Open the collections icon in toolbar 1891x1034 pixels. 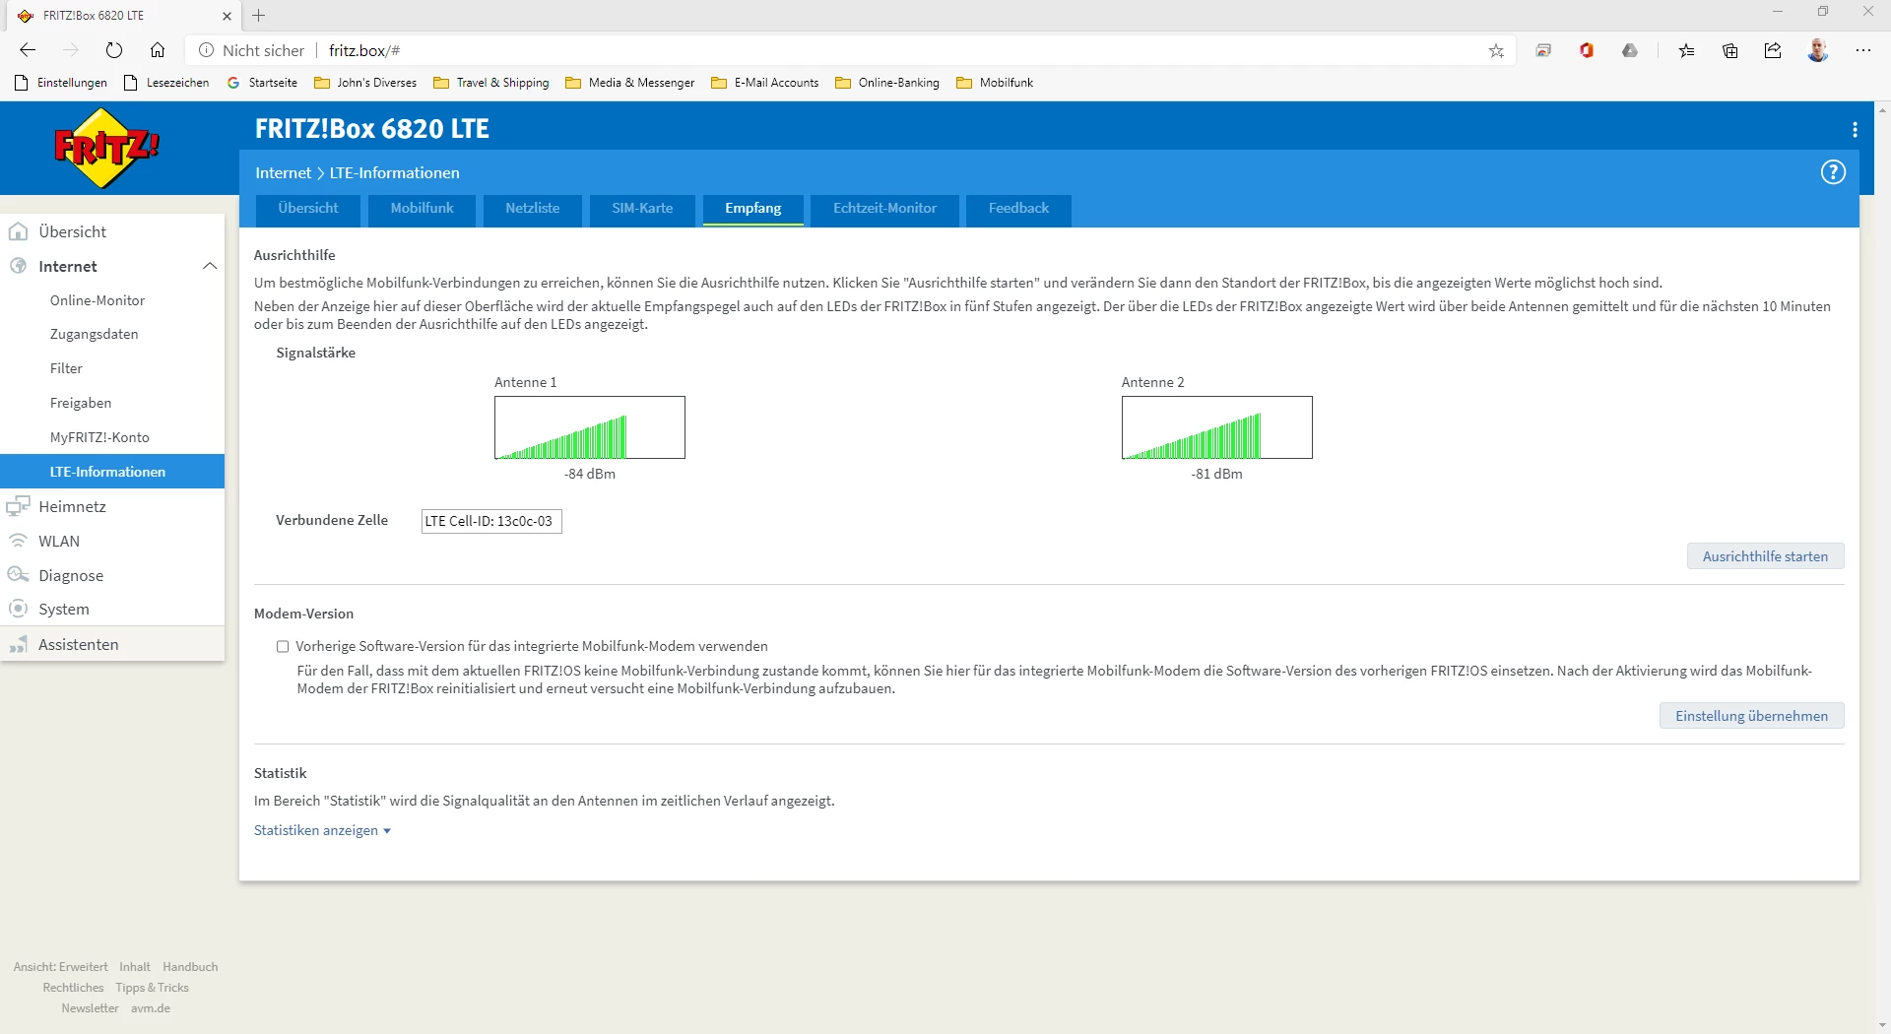1730,50
